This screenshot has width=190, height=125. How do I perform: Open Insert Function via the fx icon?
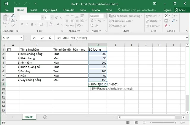coord(50,38)
